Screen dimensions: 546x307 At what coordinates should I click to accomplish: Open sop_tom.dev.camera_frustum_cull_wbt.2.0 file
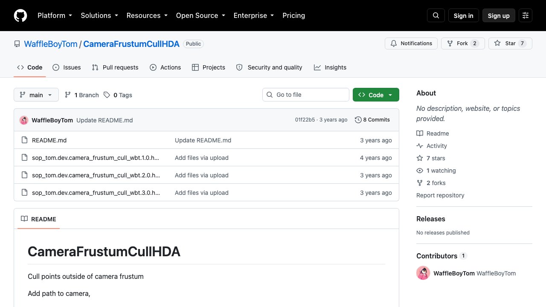[96, 175]
